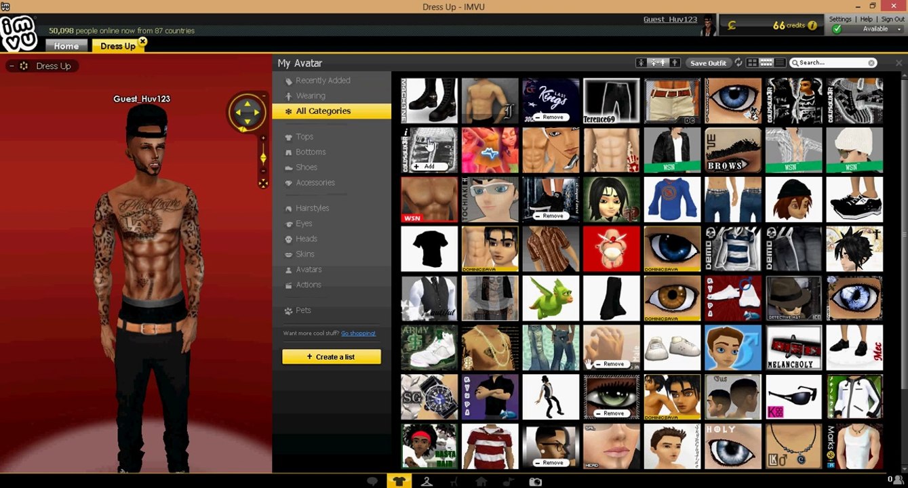The width and height of the screenshot is (908, 488).
Task: Select the black t-shirt thumbnail
Action: click(x=429, y=248)
